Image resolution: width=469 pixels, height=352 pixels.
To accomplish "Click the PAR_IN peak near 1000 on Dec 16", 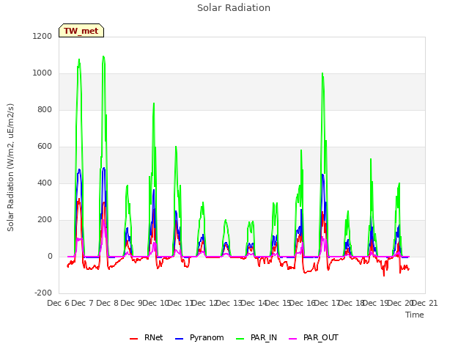I will click(322, 73).
